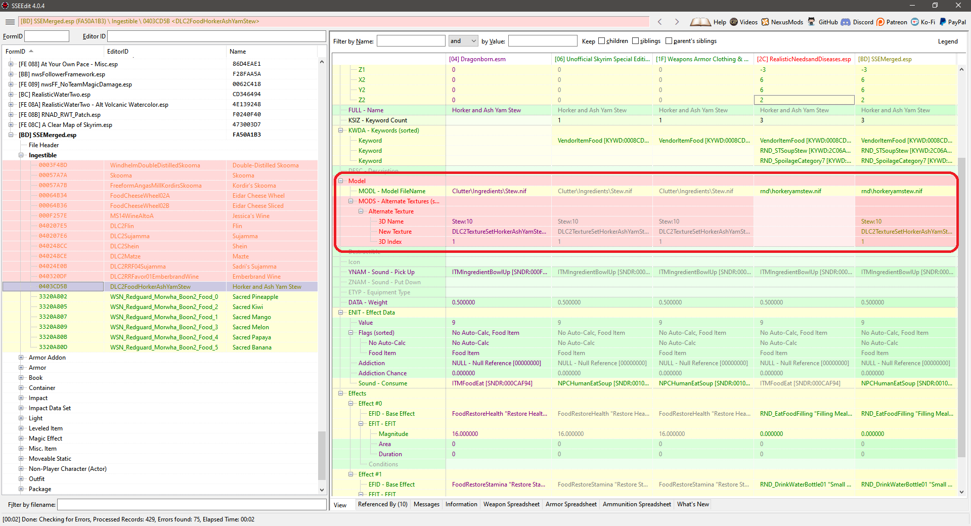This screenshot has height=526, width=971.
Task: Switch to the Messages tab
Action: pyautogui.click(x=426, y=504)
